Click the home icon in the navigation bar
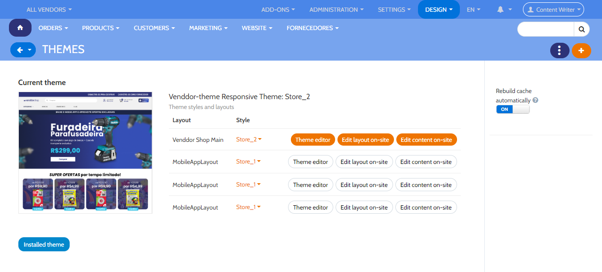Image resolution: width=602 pixels, height=272 pixels. 20,28
